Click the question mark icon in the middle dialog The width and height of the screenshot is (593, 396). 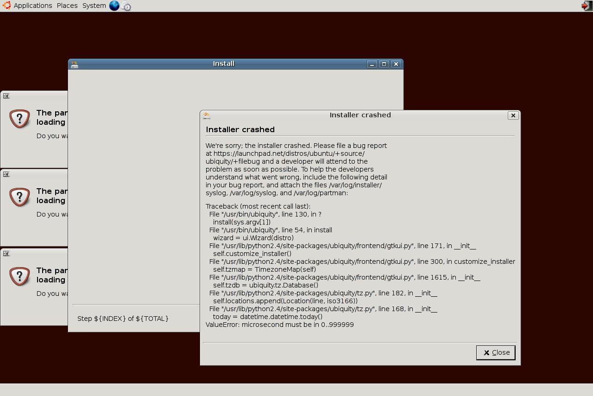tap(19, 198)
